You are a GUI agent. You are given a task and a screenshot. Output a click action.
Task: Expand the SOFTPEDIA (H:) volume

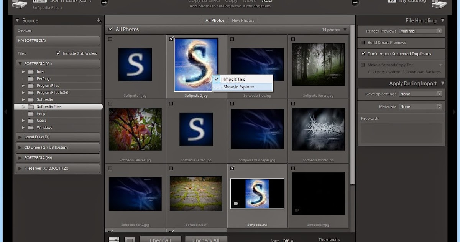point(20,158)
